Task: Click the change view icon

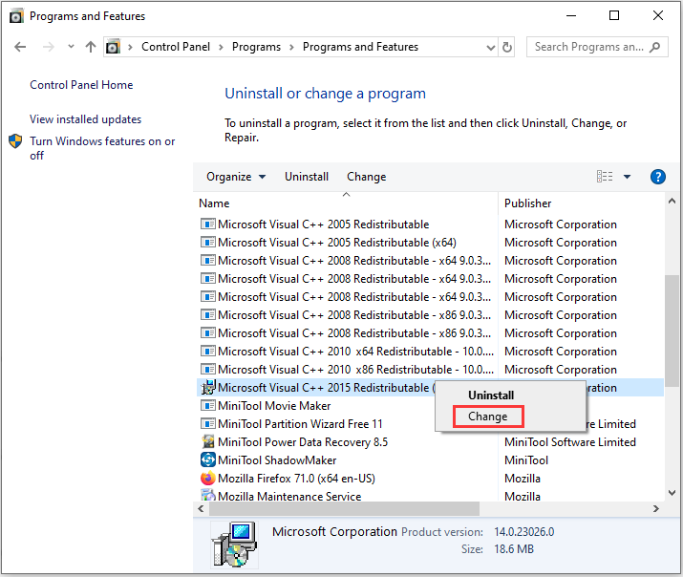Action: pyautogui.click(x=605, y=177)
